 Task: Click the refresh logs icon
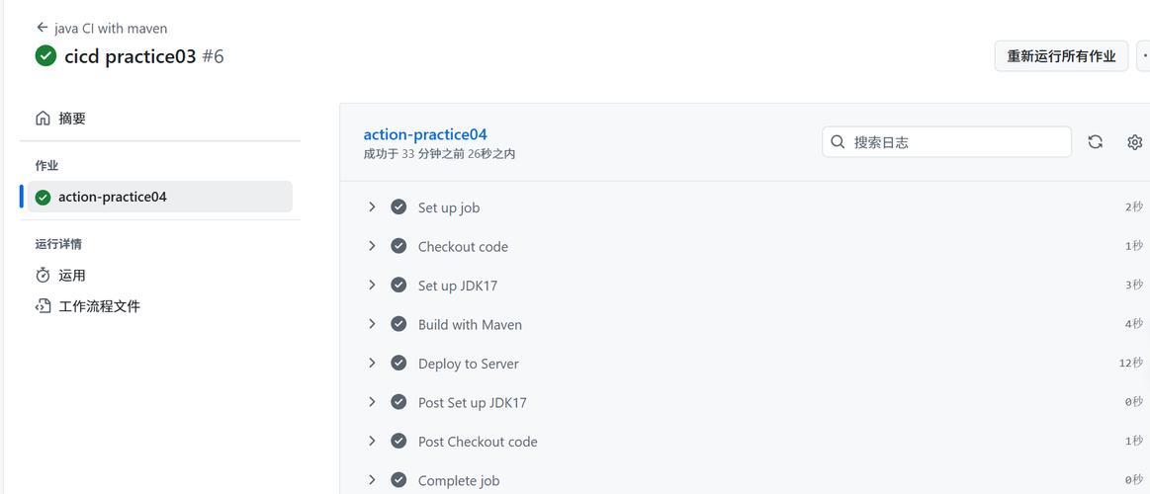coord(1095,142)
